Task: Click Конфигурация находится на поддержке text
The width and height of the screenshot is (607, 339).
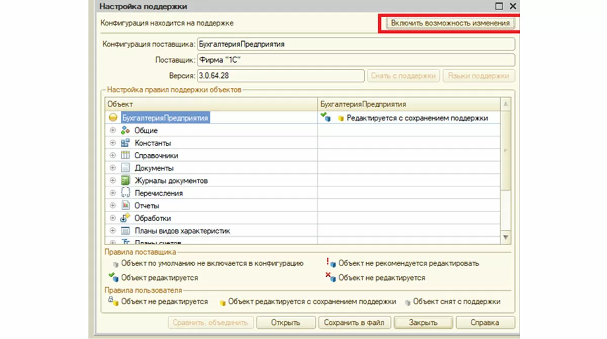Action: tap(167, 23)
